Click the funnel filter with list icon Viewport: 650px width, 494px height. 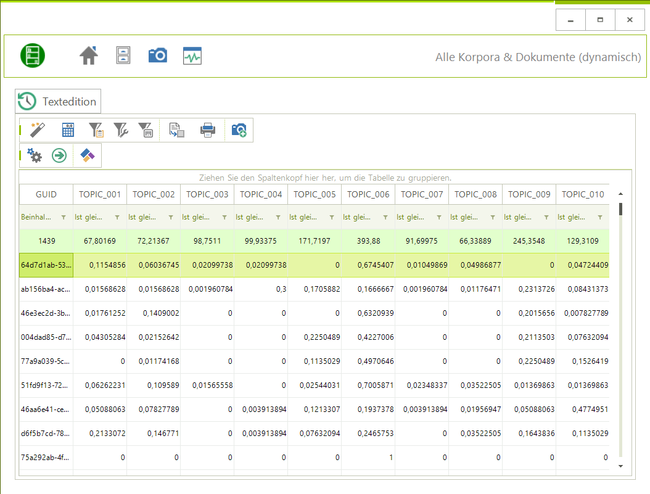(x=96, y=130)
